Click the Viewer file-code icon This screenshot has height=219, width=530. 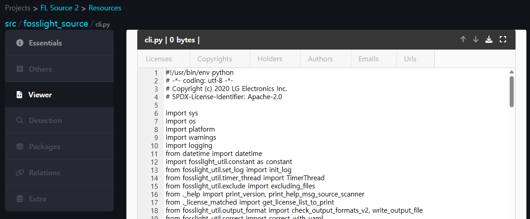pyautogui.click(x=19, y=95)
